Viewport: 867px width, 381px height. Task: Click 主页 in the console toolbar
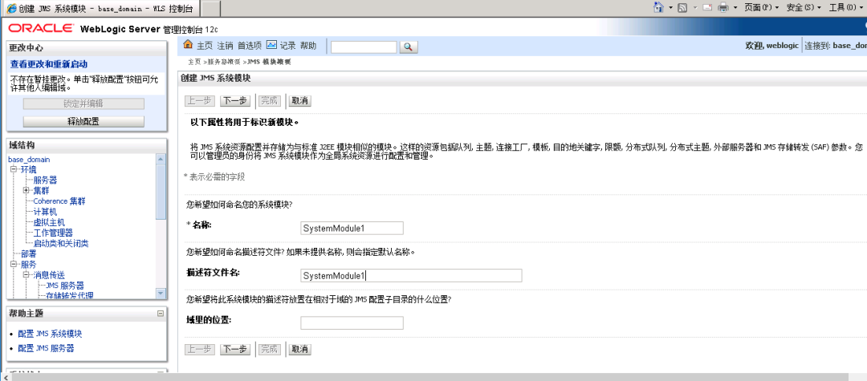(x=205, y=46)
